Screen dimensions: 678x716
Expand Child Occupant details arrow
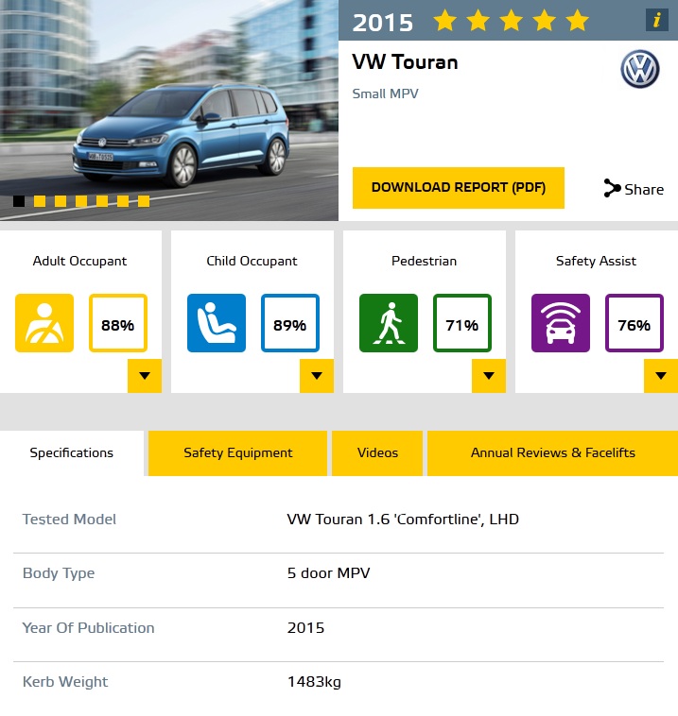coord(317,376)
